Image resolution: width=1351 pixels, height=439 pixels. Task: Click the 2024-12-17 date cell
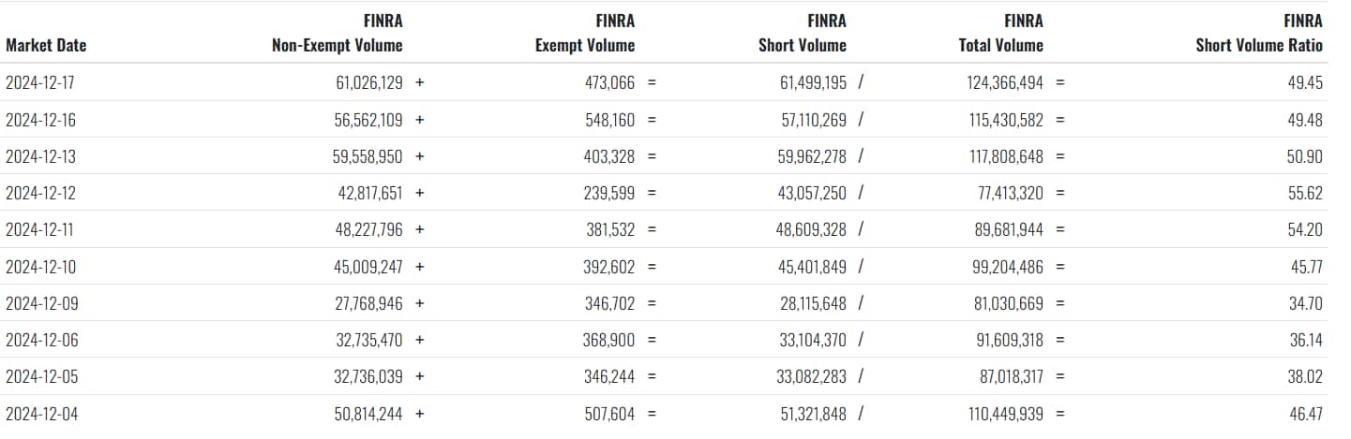pyautogui.click(x=41, y=82)
